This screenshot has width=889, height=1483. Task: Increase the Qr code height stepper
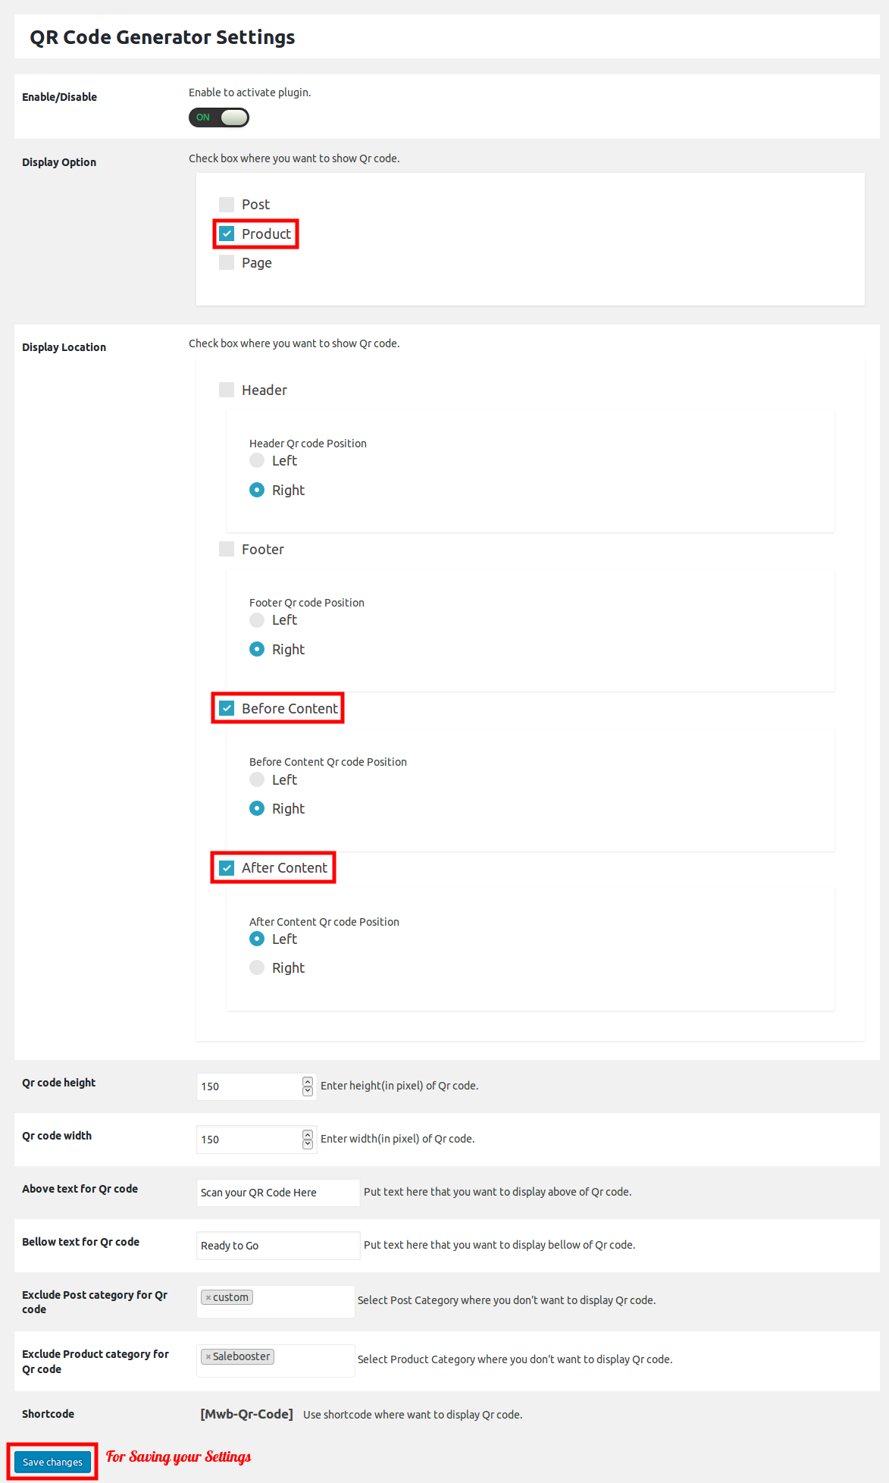308,1082
